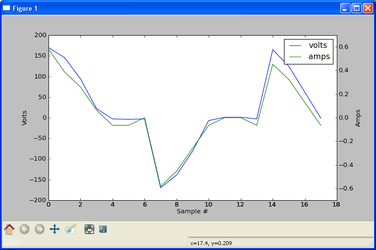Click the 18 tick on x-axis

[x=336, y=205]
